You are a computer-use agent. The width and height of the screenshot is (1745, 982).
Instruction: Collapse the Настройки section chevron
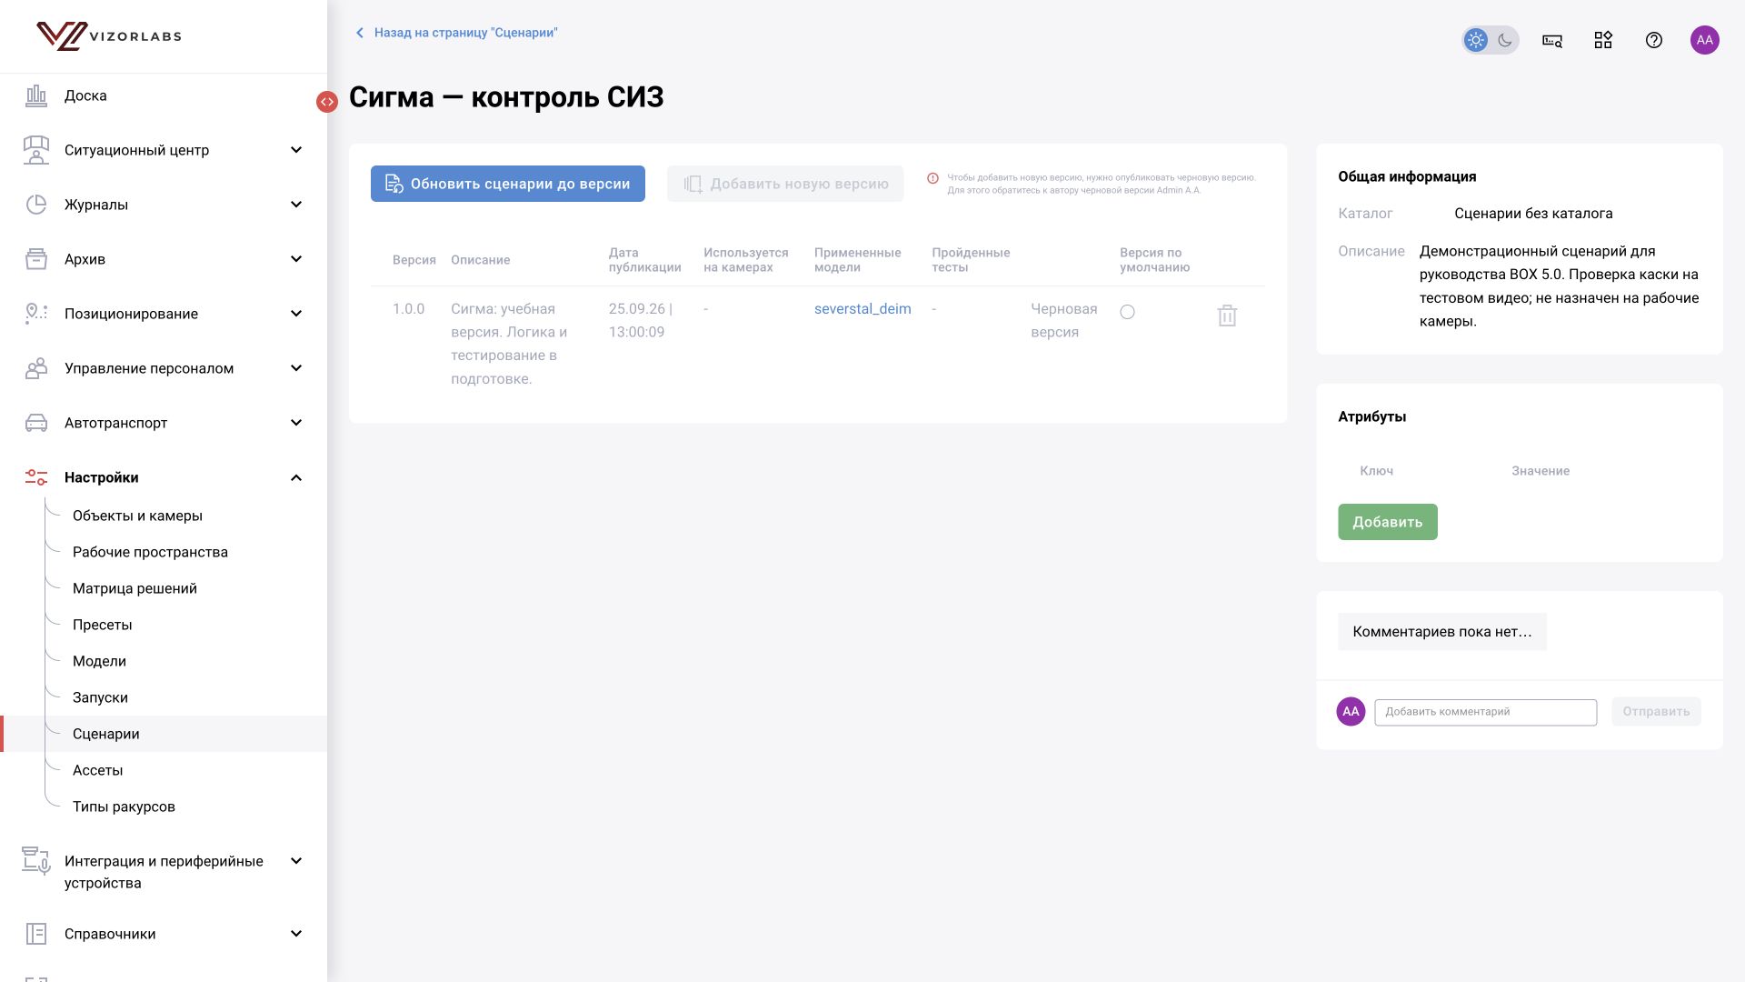pos(296,477)
